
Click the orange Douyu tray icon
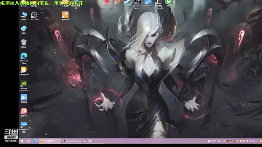(x=224, y=141)
